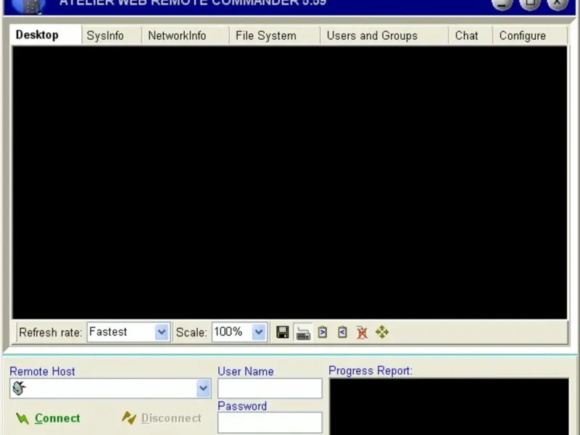580x435 pixels.
Task: Minimize the Remote Commander window
Action: 502,4
